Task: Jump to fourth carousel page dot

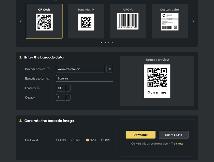Action: pos(112,43)
